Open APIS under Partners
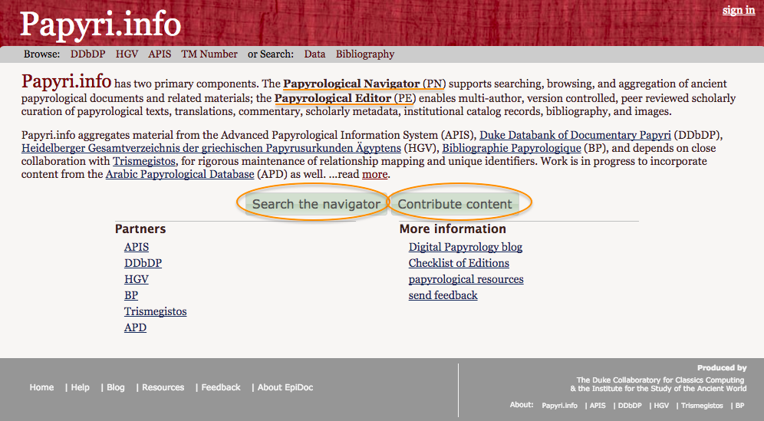The height and width of the screenshot is (421, 764). (x=137, y=247)
